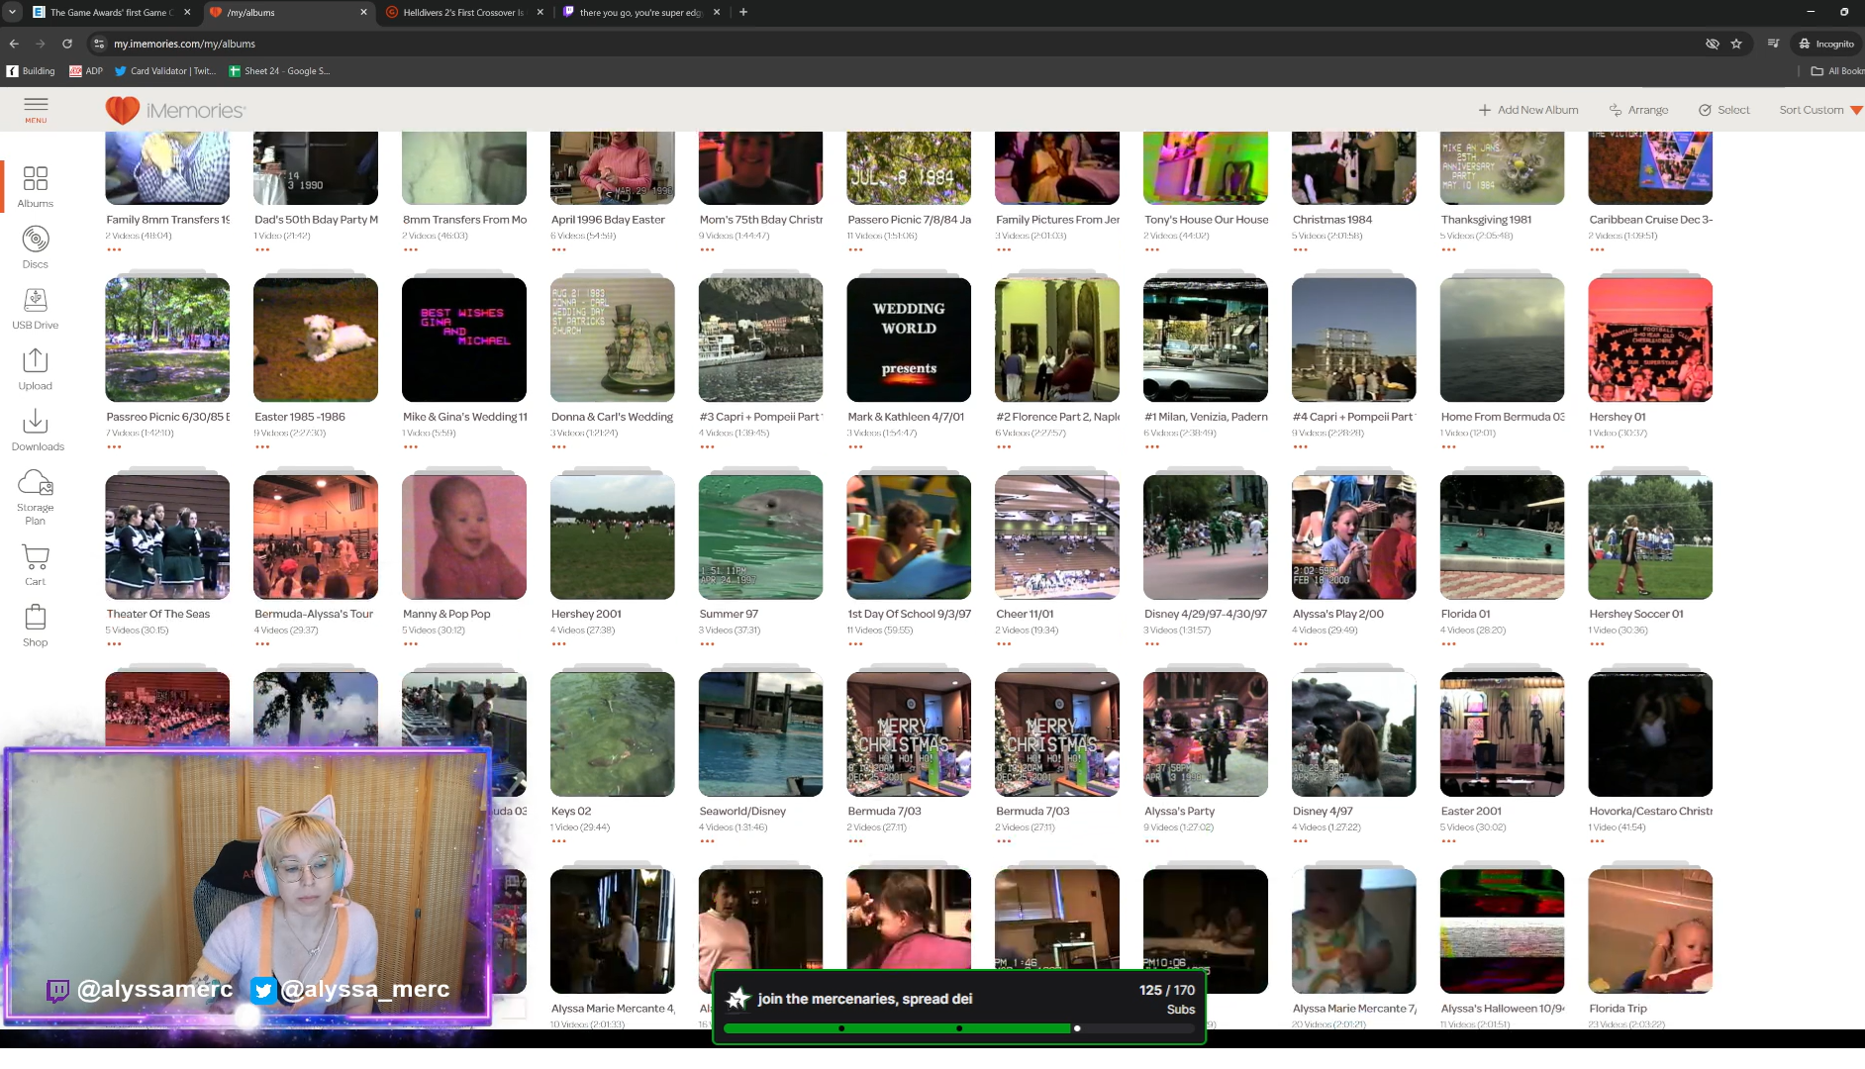Viewport: 1865px width, 1069px height.
Task: Open options dots under Hershey Soccer 01
Action: [1597, 643]
